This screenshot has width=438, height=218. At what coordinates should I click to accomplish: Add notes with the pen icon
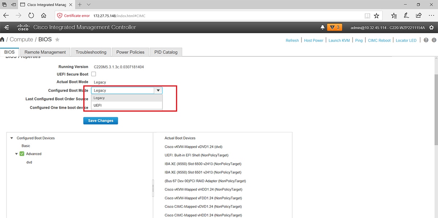tap(406, 16)
